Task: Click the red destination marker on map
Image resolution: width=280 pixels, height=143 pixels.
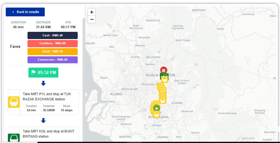Action: point(164,70)
